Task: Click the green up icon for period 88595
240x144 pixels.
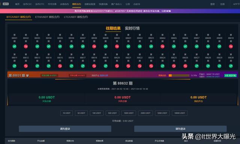Action: 60,46
